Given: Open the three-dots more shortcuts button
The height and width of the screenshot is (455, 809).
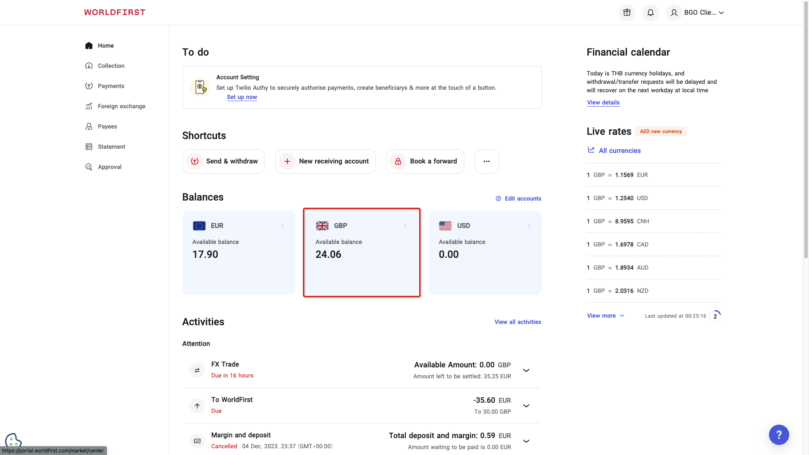Looking at the screenshot, I should 486,161.
